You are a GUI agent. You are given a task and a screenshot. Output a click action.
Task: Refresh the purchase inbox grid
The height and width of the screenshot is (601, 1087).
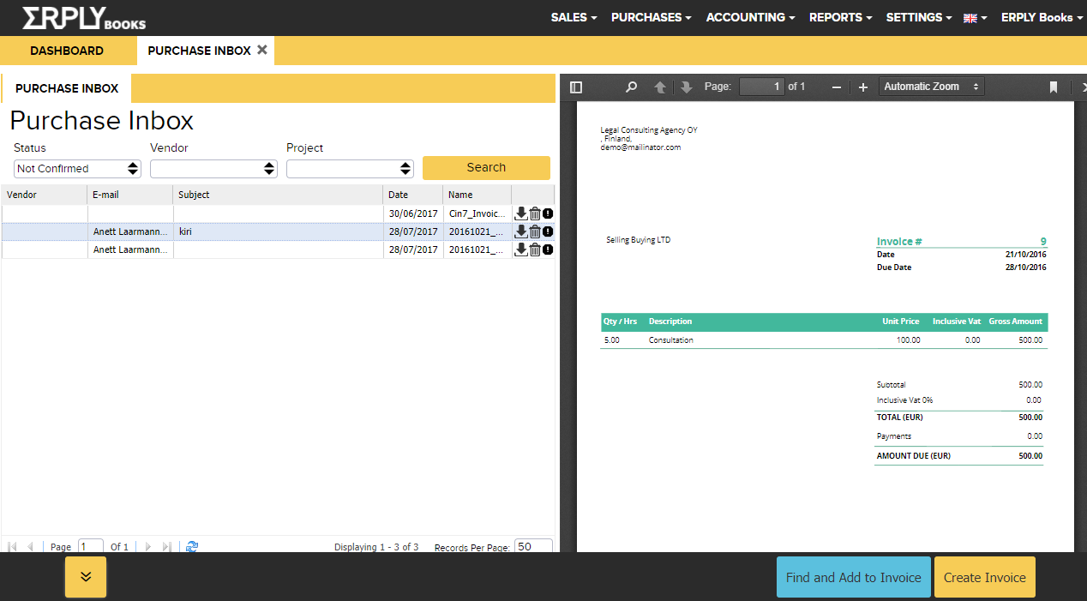click(192, 546)
